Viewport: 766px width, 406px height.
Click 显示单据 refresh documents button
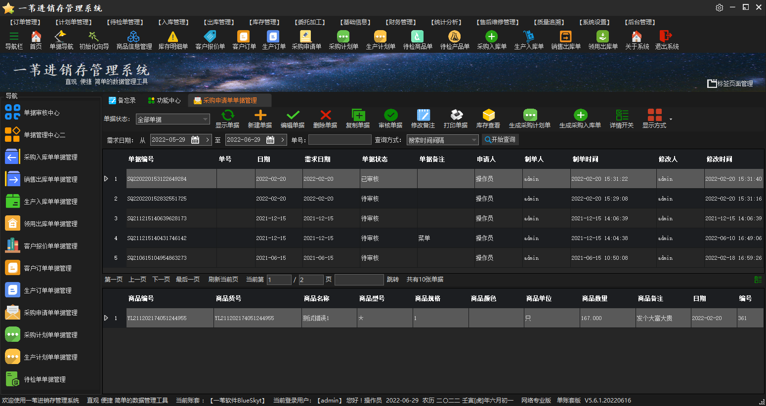(x=227, y=119)
